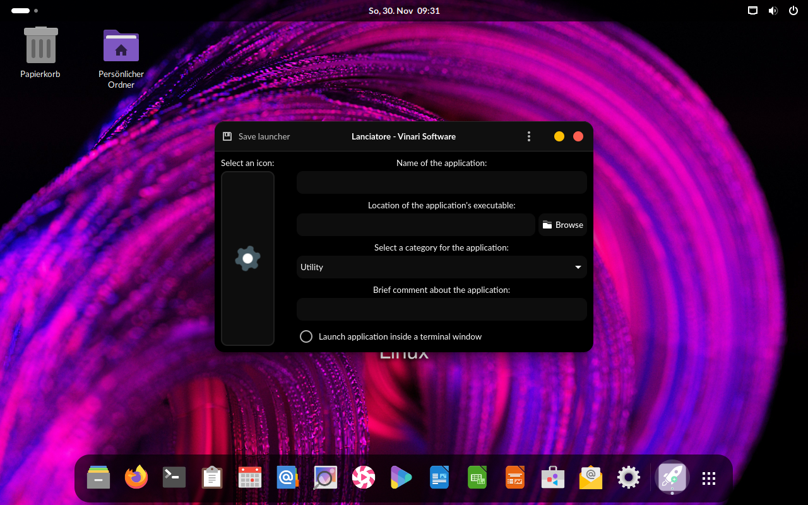This screenshot has height=505, width=808.
Task: Open the clock and calendar menu in the top bar
Action: (404, 11)
